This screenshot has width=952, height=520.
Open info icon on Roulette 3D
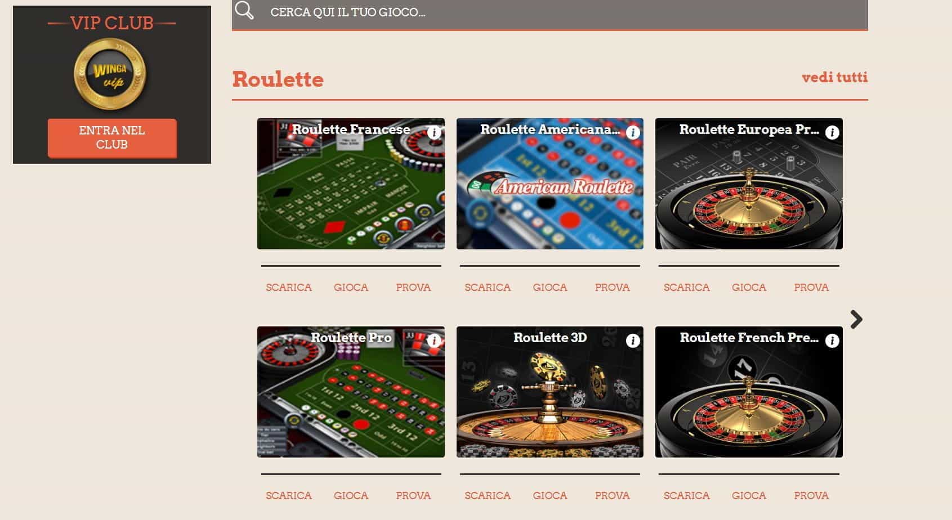(x=633, y=340)
